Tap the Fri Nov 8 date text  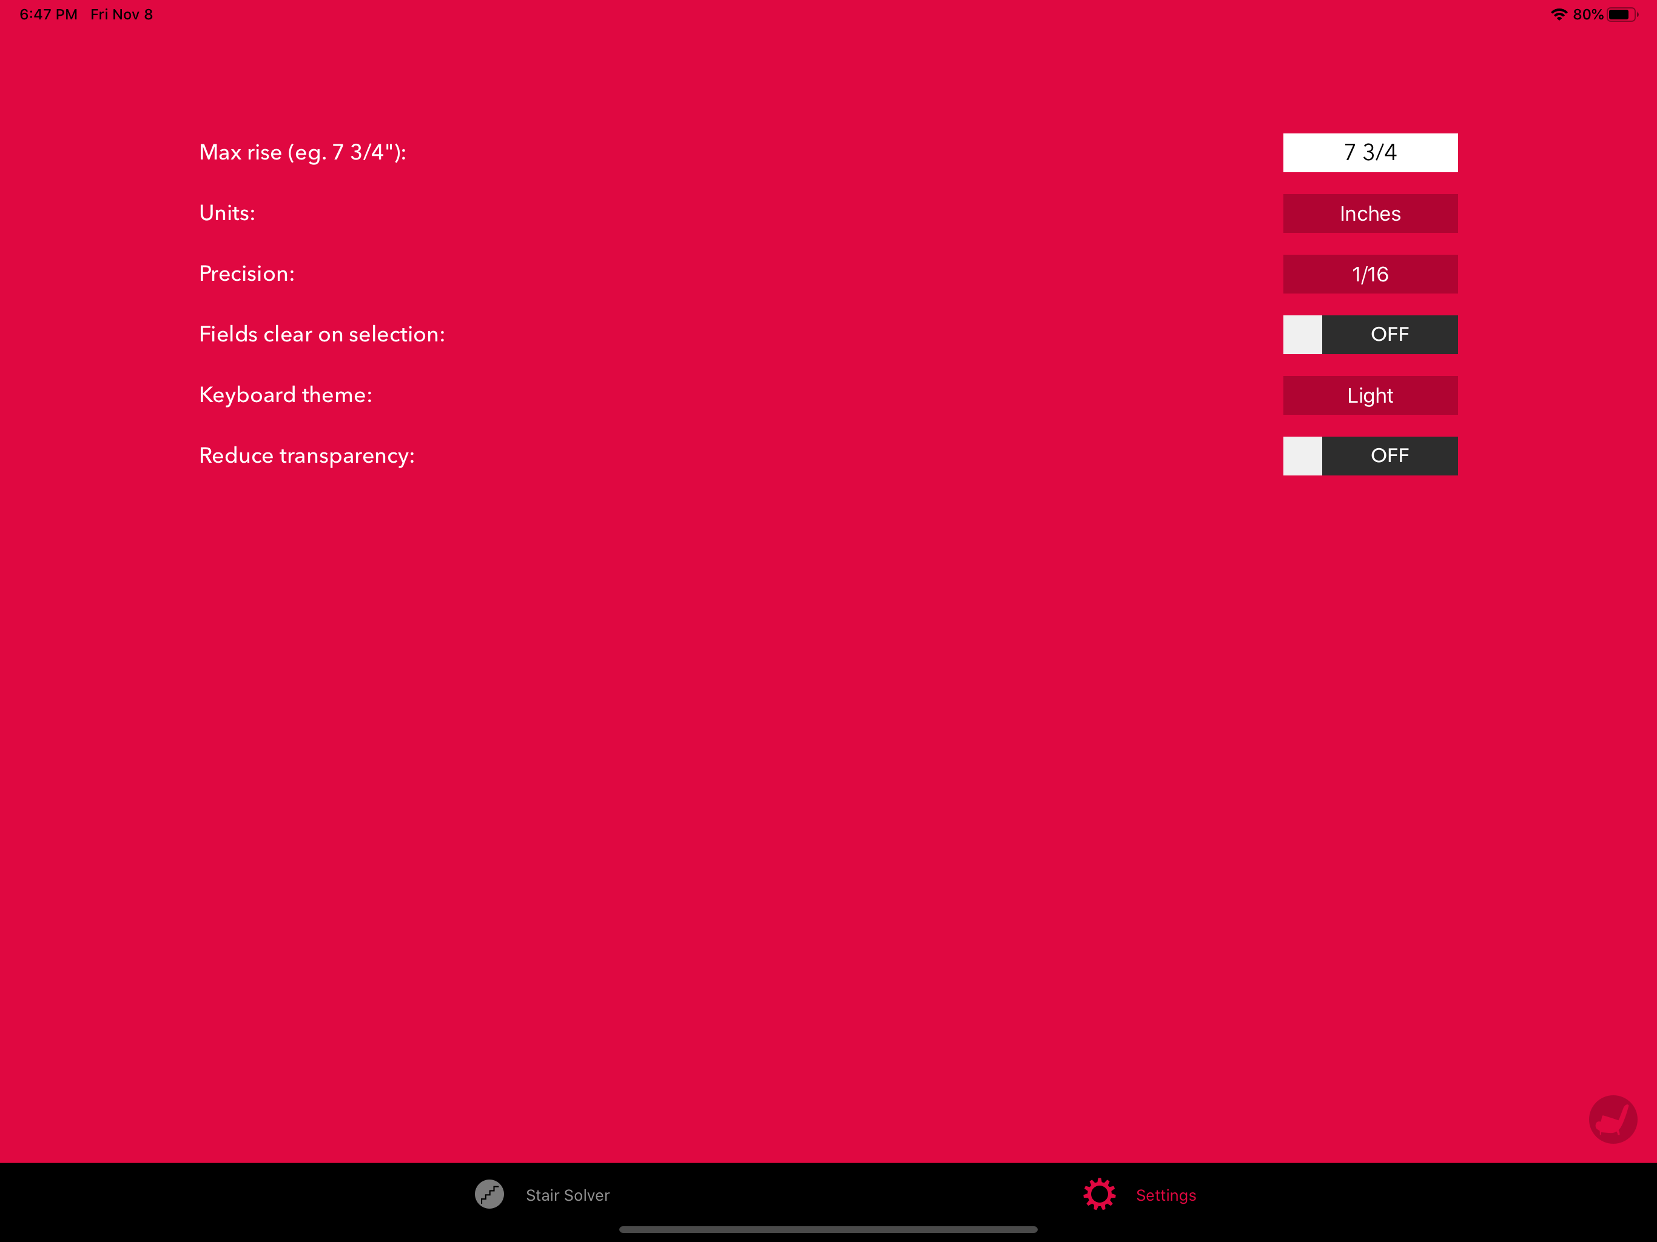tap(121, 14)
